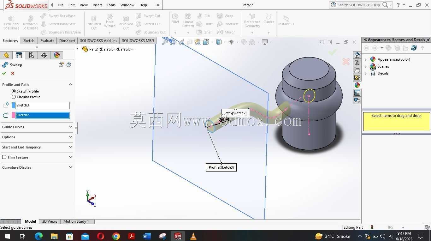Click the Curves tool
The height and width of the screenshot is (241, 431).
269,18
